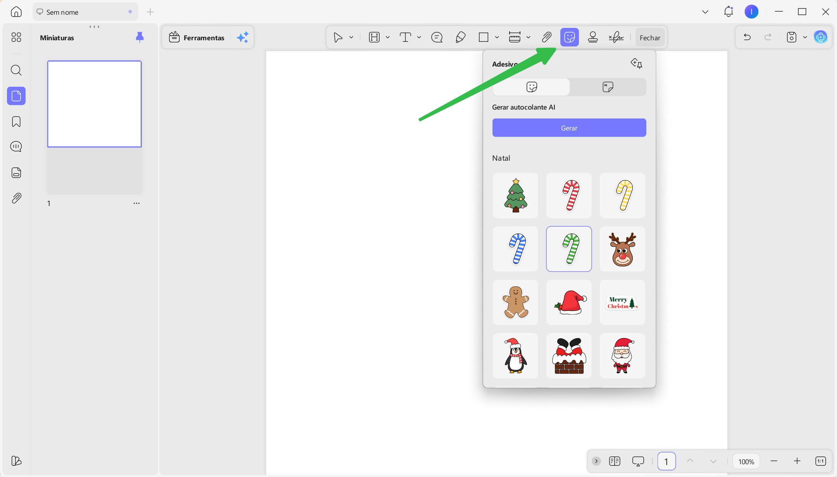Choose the yellow candy cane sticker
Viewport: 837px width, 477px height.
click(x=622, y=196)
